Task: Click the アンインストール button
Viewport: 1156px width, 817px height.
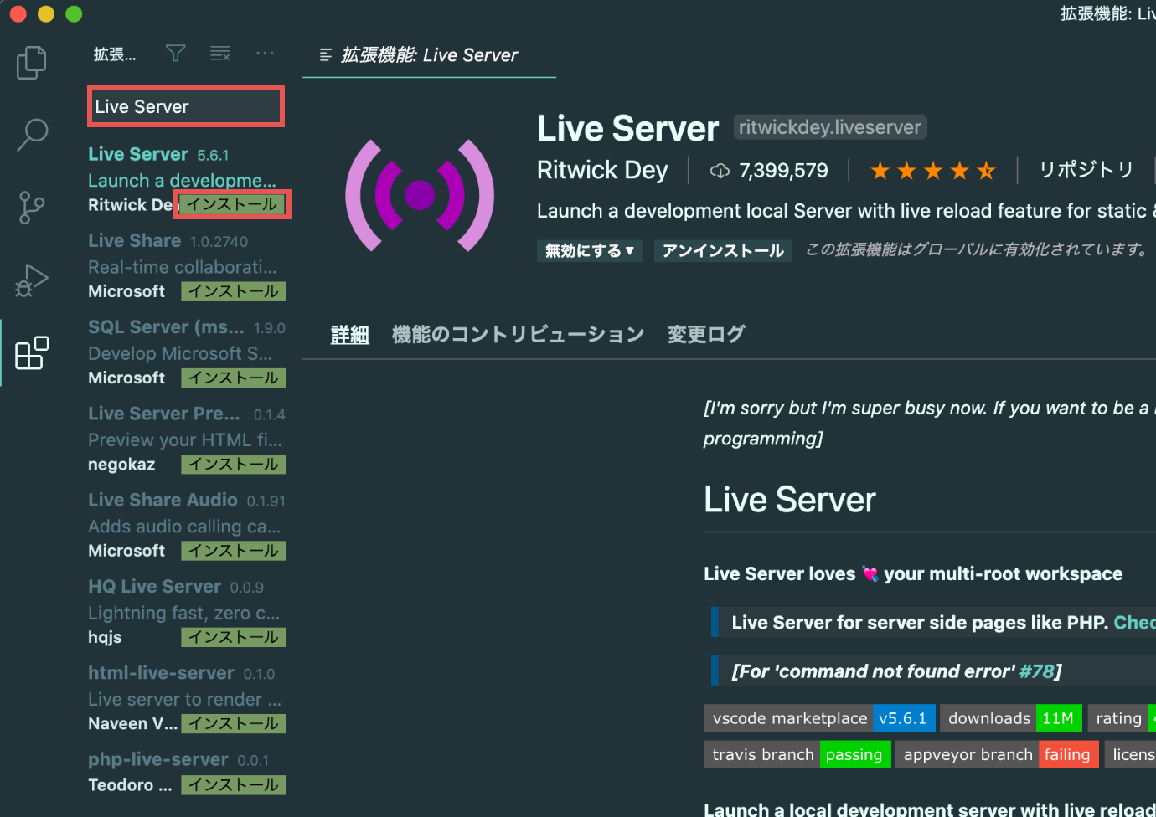Action: tap(722, 250)
